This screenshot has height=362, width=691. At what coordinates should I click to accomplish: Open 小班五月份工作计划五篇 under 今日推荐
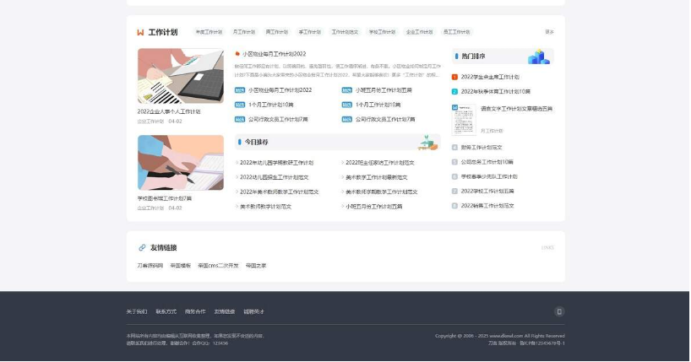(373, 206)
